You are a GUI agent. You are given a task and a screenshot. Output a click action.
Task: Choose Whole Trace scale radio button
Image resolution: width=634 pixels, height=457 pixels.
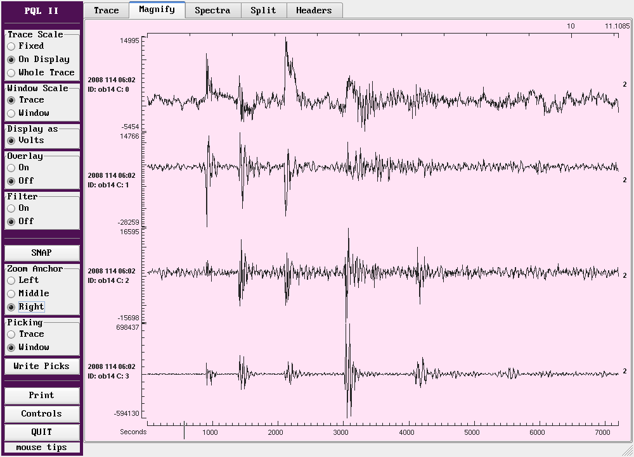pos(11,73)
